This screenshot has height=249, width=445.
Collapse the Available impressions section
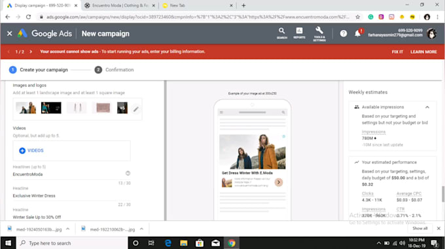click(x=427, y=107)
